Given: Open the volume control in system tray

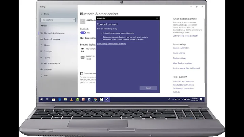Looking at the screenshot, I should [x=179, y=99].
